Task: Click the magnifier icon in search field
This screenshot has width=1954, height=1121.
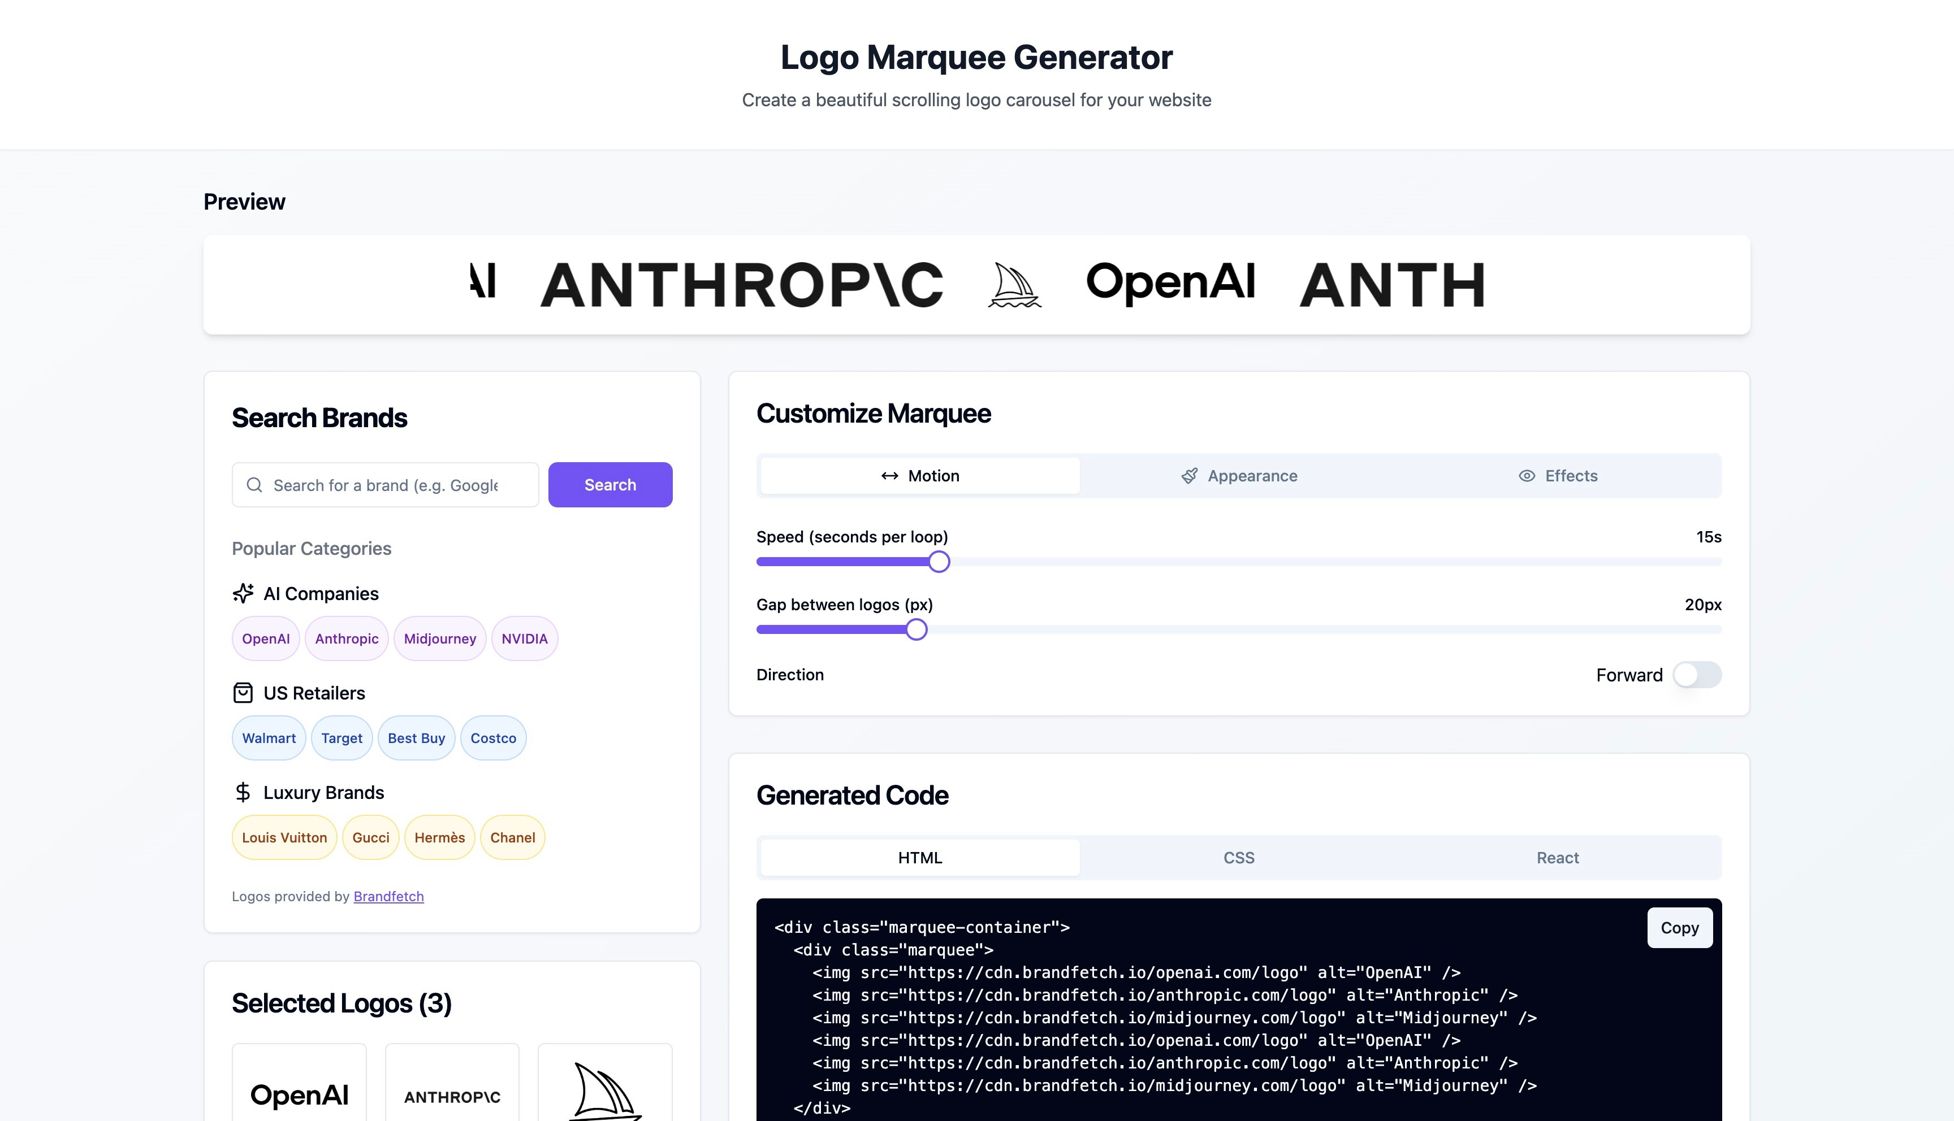Action: (254, 485)
